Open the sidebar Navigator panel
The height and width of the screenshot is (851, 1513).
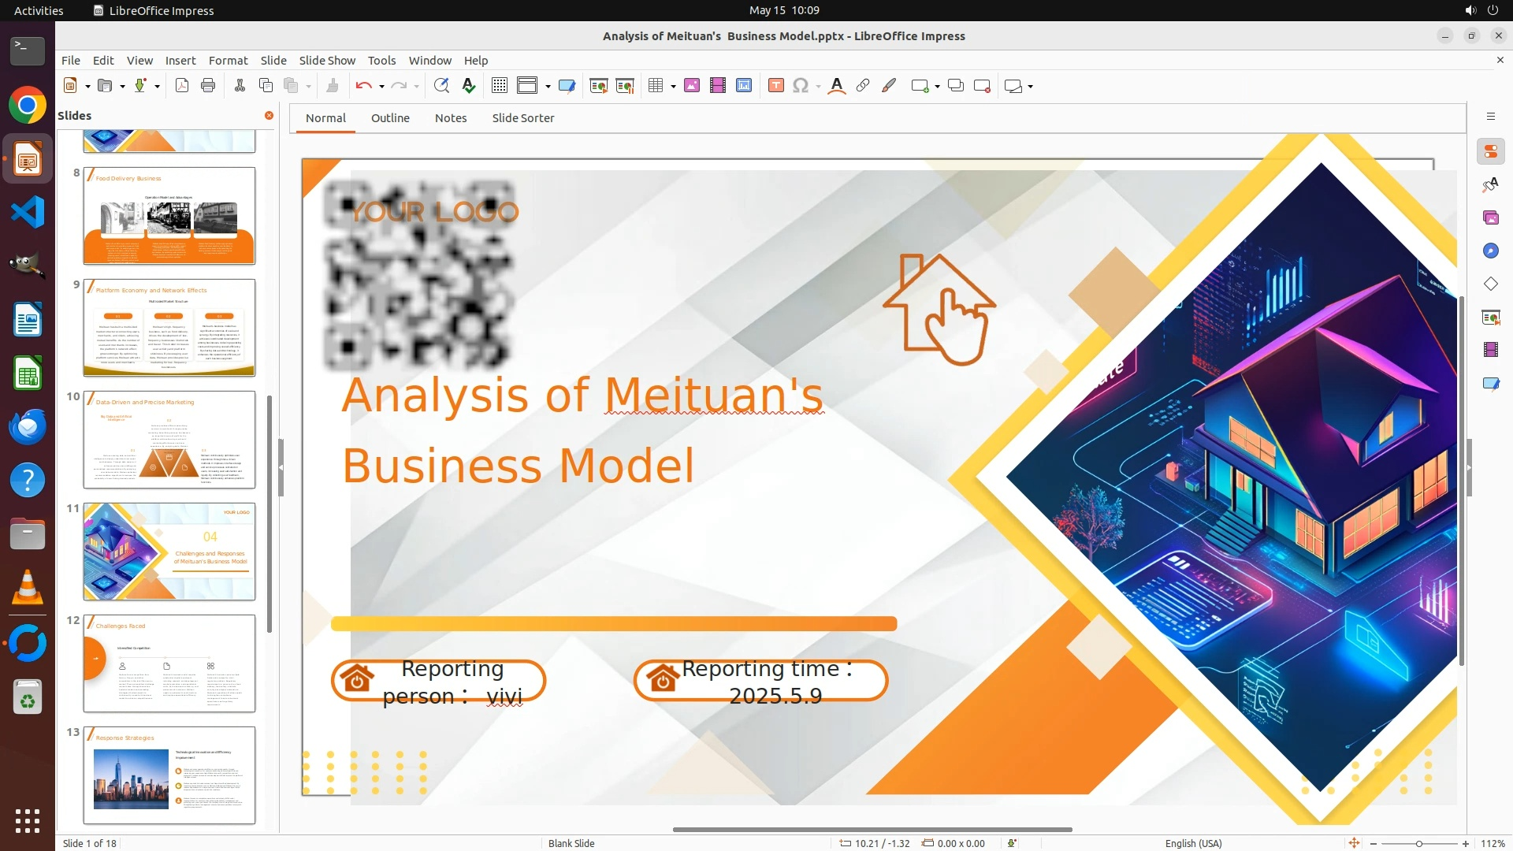click(x=1490, y=251)
